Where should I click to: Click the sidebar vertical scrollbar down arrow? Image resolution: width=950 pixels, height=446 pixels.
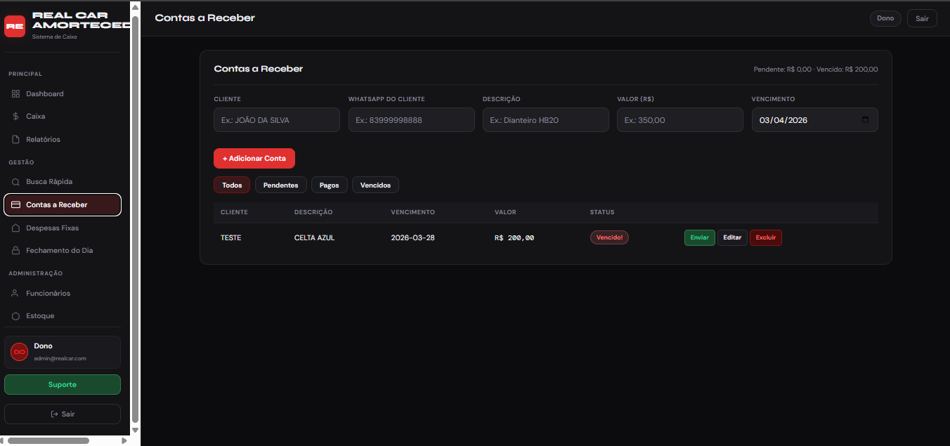[x=135, y=431]
